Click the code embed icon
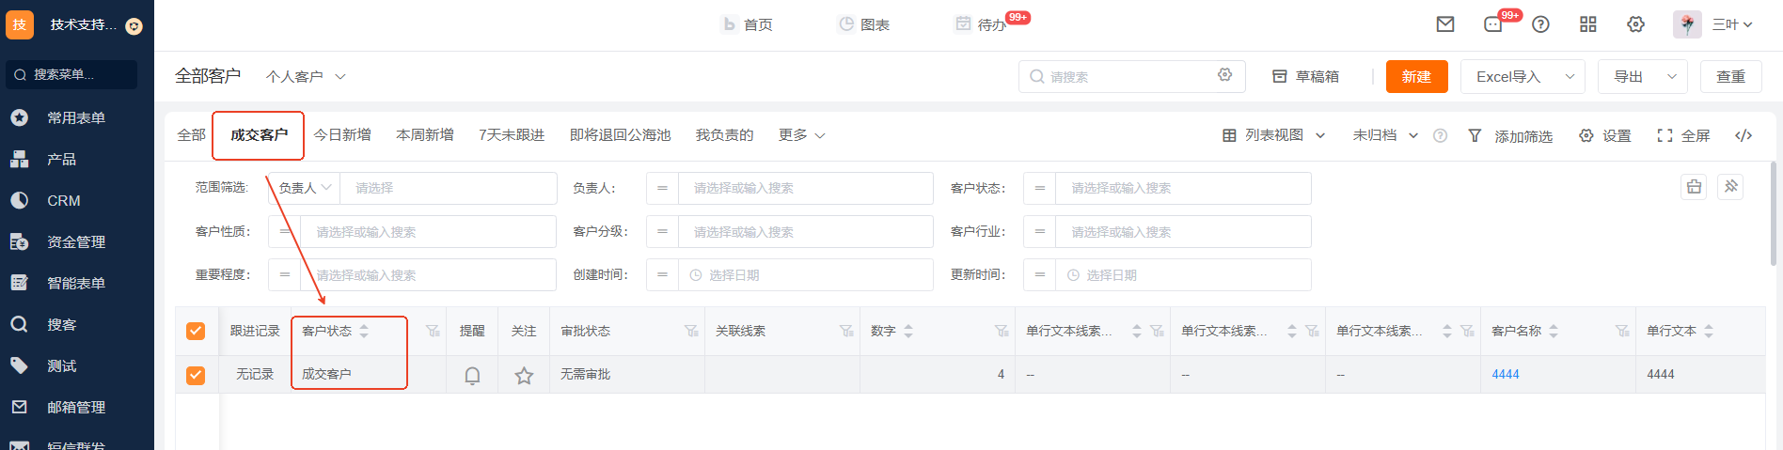This screenshot has height=450, width=1783. click(x=1744, y=135)
